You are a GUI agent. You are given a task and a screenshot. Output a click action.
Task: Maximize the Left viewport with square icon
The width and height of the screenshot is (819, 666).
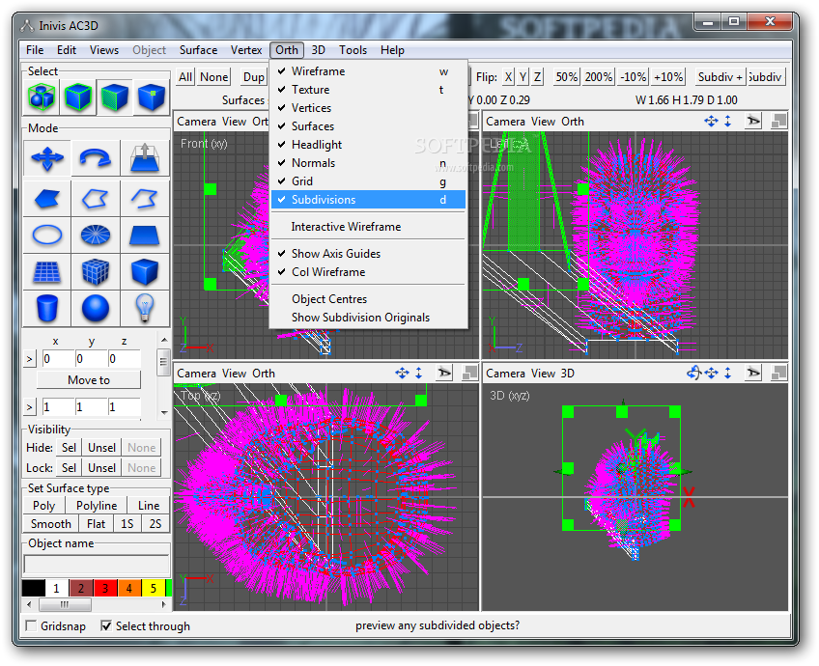coord(778,122)
